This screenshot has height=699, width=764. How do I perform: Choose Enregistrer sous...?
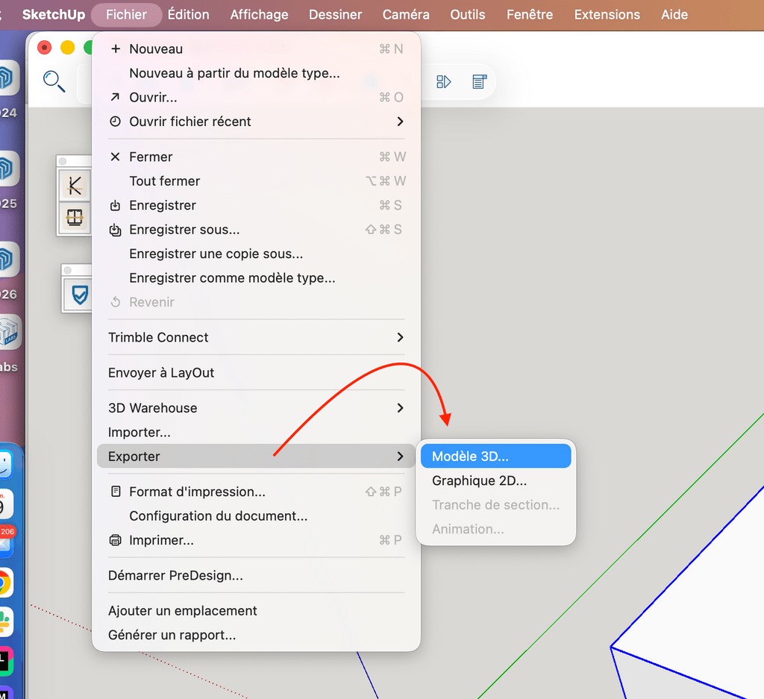click(x=257, y=230)
